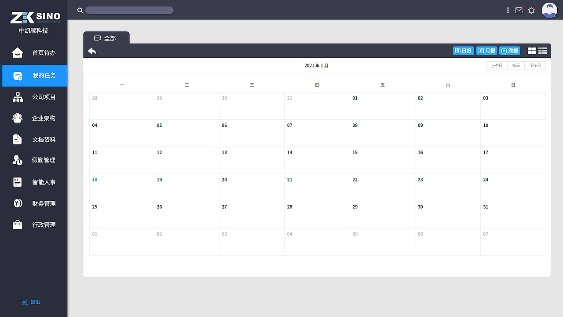Click the ZK SINO logo
The height and width of the screenshot is (317, 563).
(x=35, y=17)
